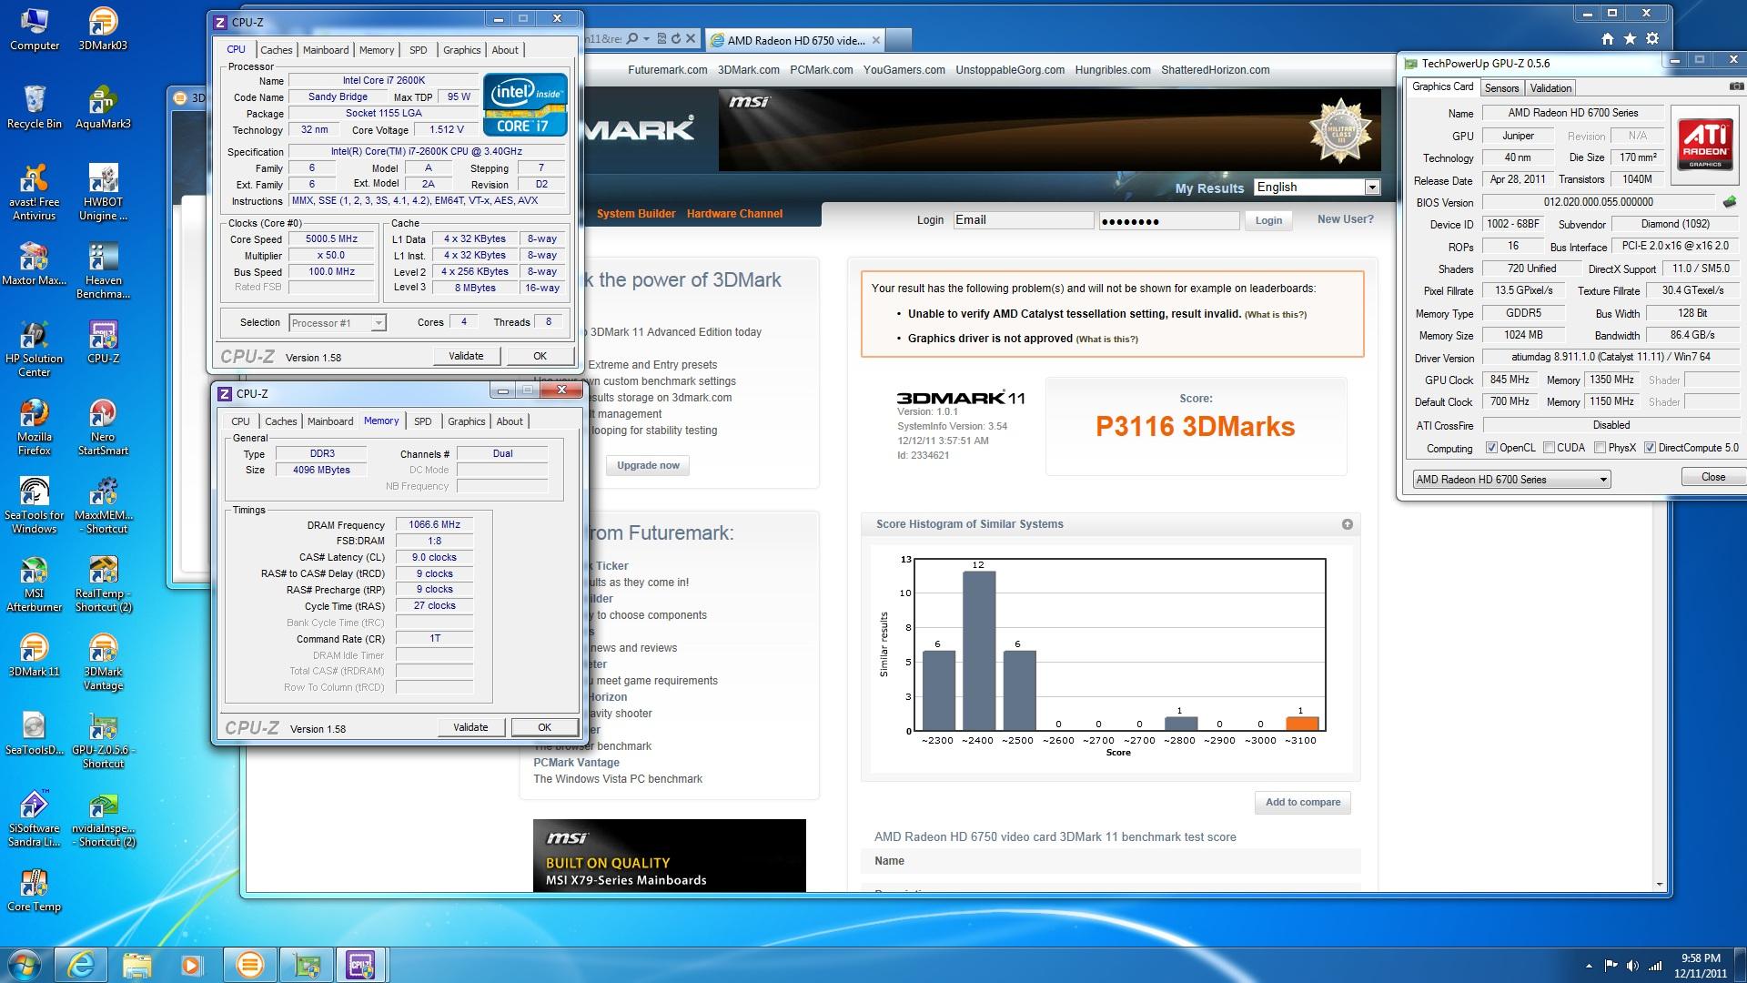Image resolution: width=1747 pixels, height=983 pixels.
Task: Open the Graphics tab in lower CPU-Z window
Action: pyautogui.click(x=466, y=421)
